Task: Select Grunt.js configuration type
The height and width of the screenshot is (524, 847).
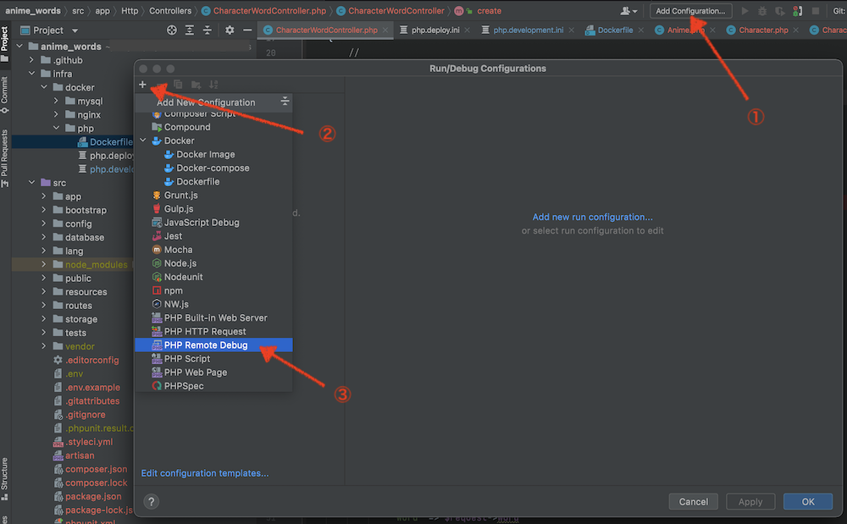Action: [213, 196]
